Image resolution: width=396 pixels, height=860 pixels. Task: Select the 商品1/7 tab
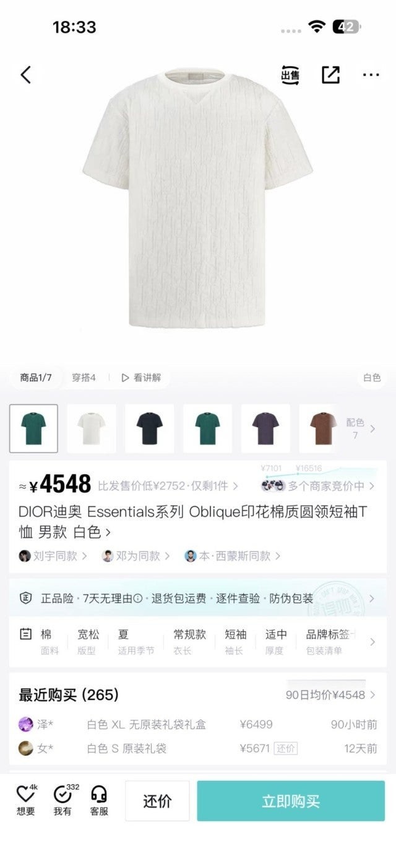point(36,378)
